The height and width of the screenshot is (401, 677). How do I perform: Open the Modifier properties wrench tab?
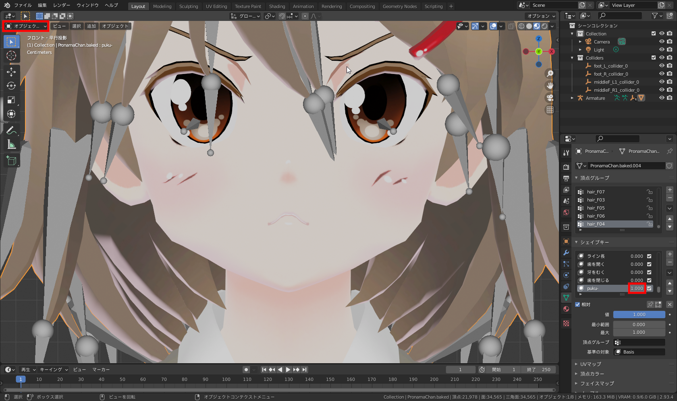click(x=566, y=253)
